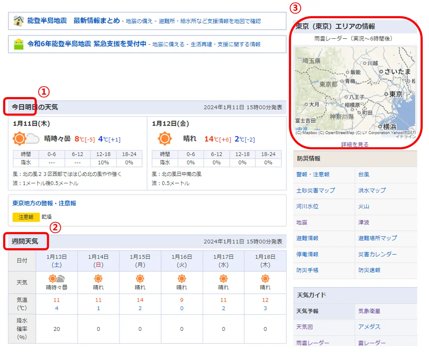Click sunny icon under 1月17日(水)

pyautogui.click(x=223, y=279)
